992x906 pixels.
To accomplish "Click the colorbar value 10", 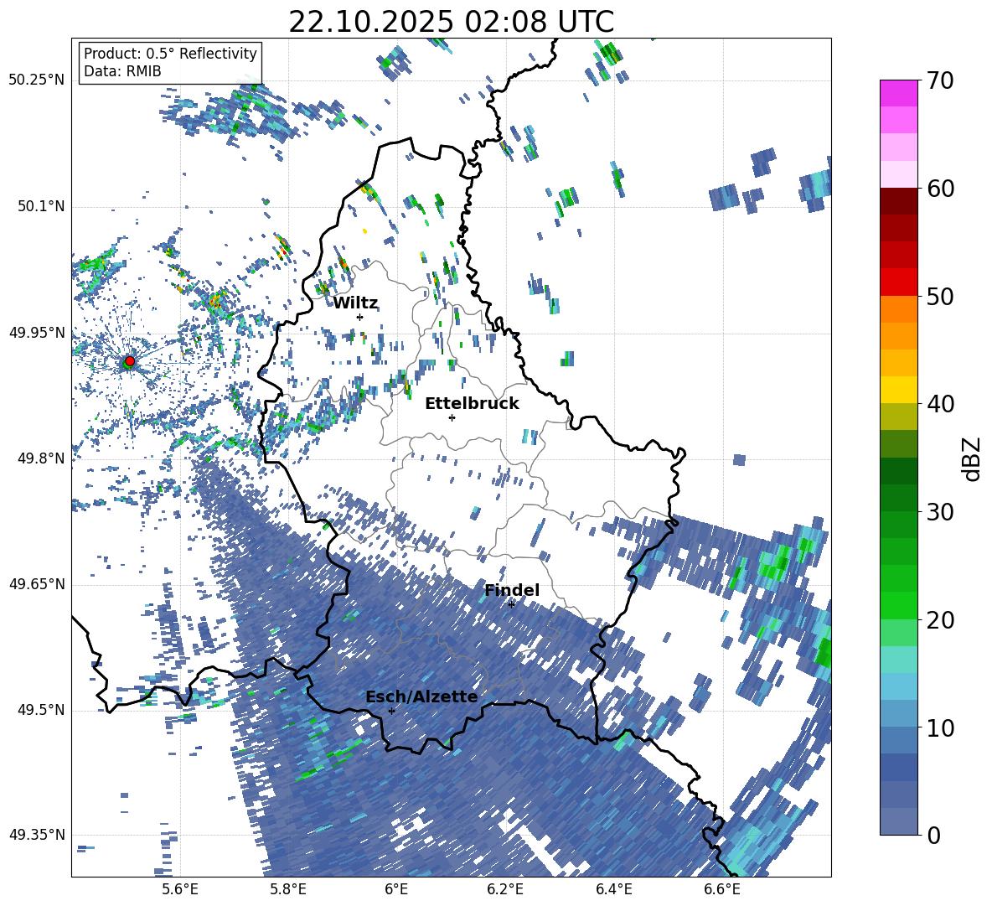I will click(x=941, y=727).
